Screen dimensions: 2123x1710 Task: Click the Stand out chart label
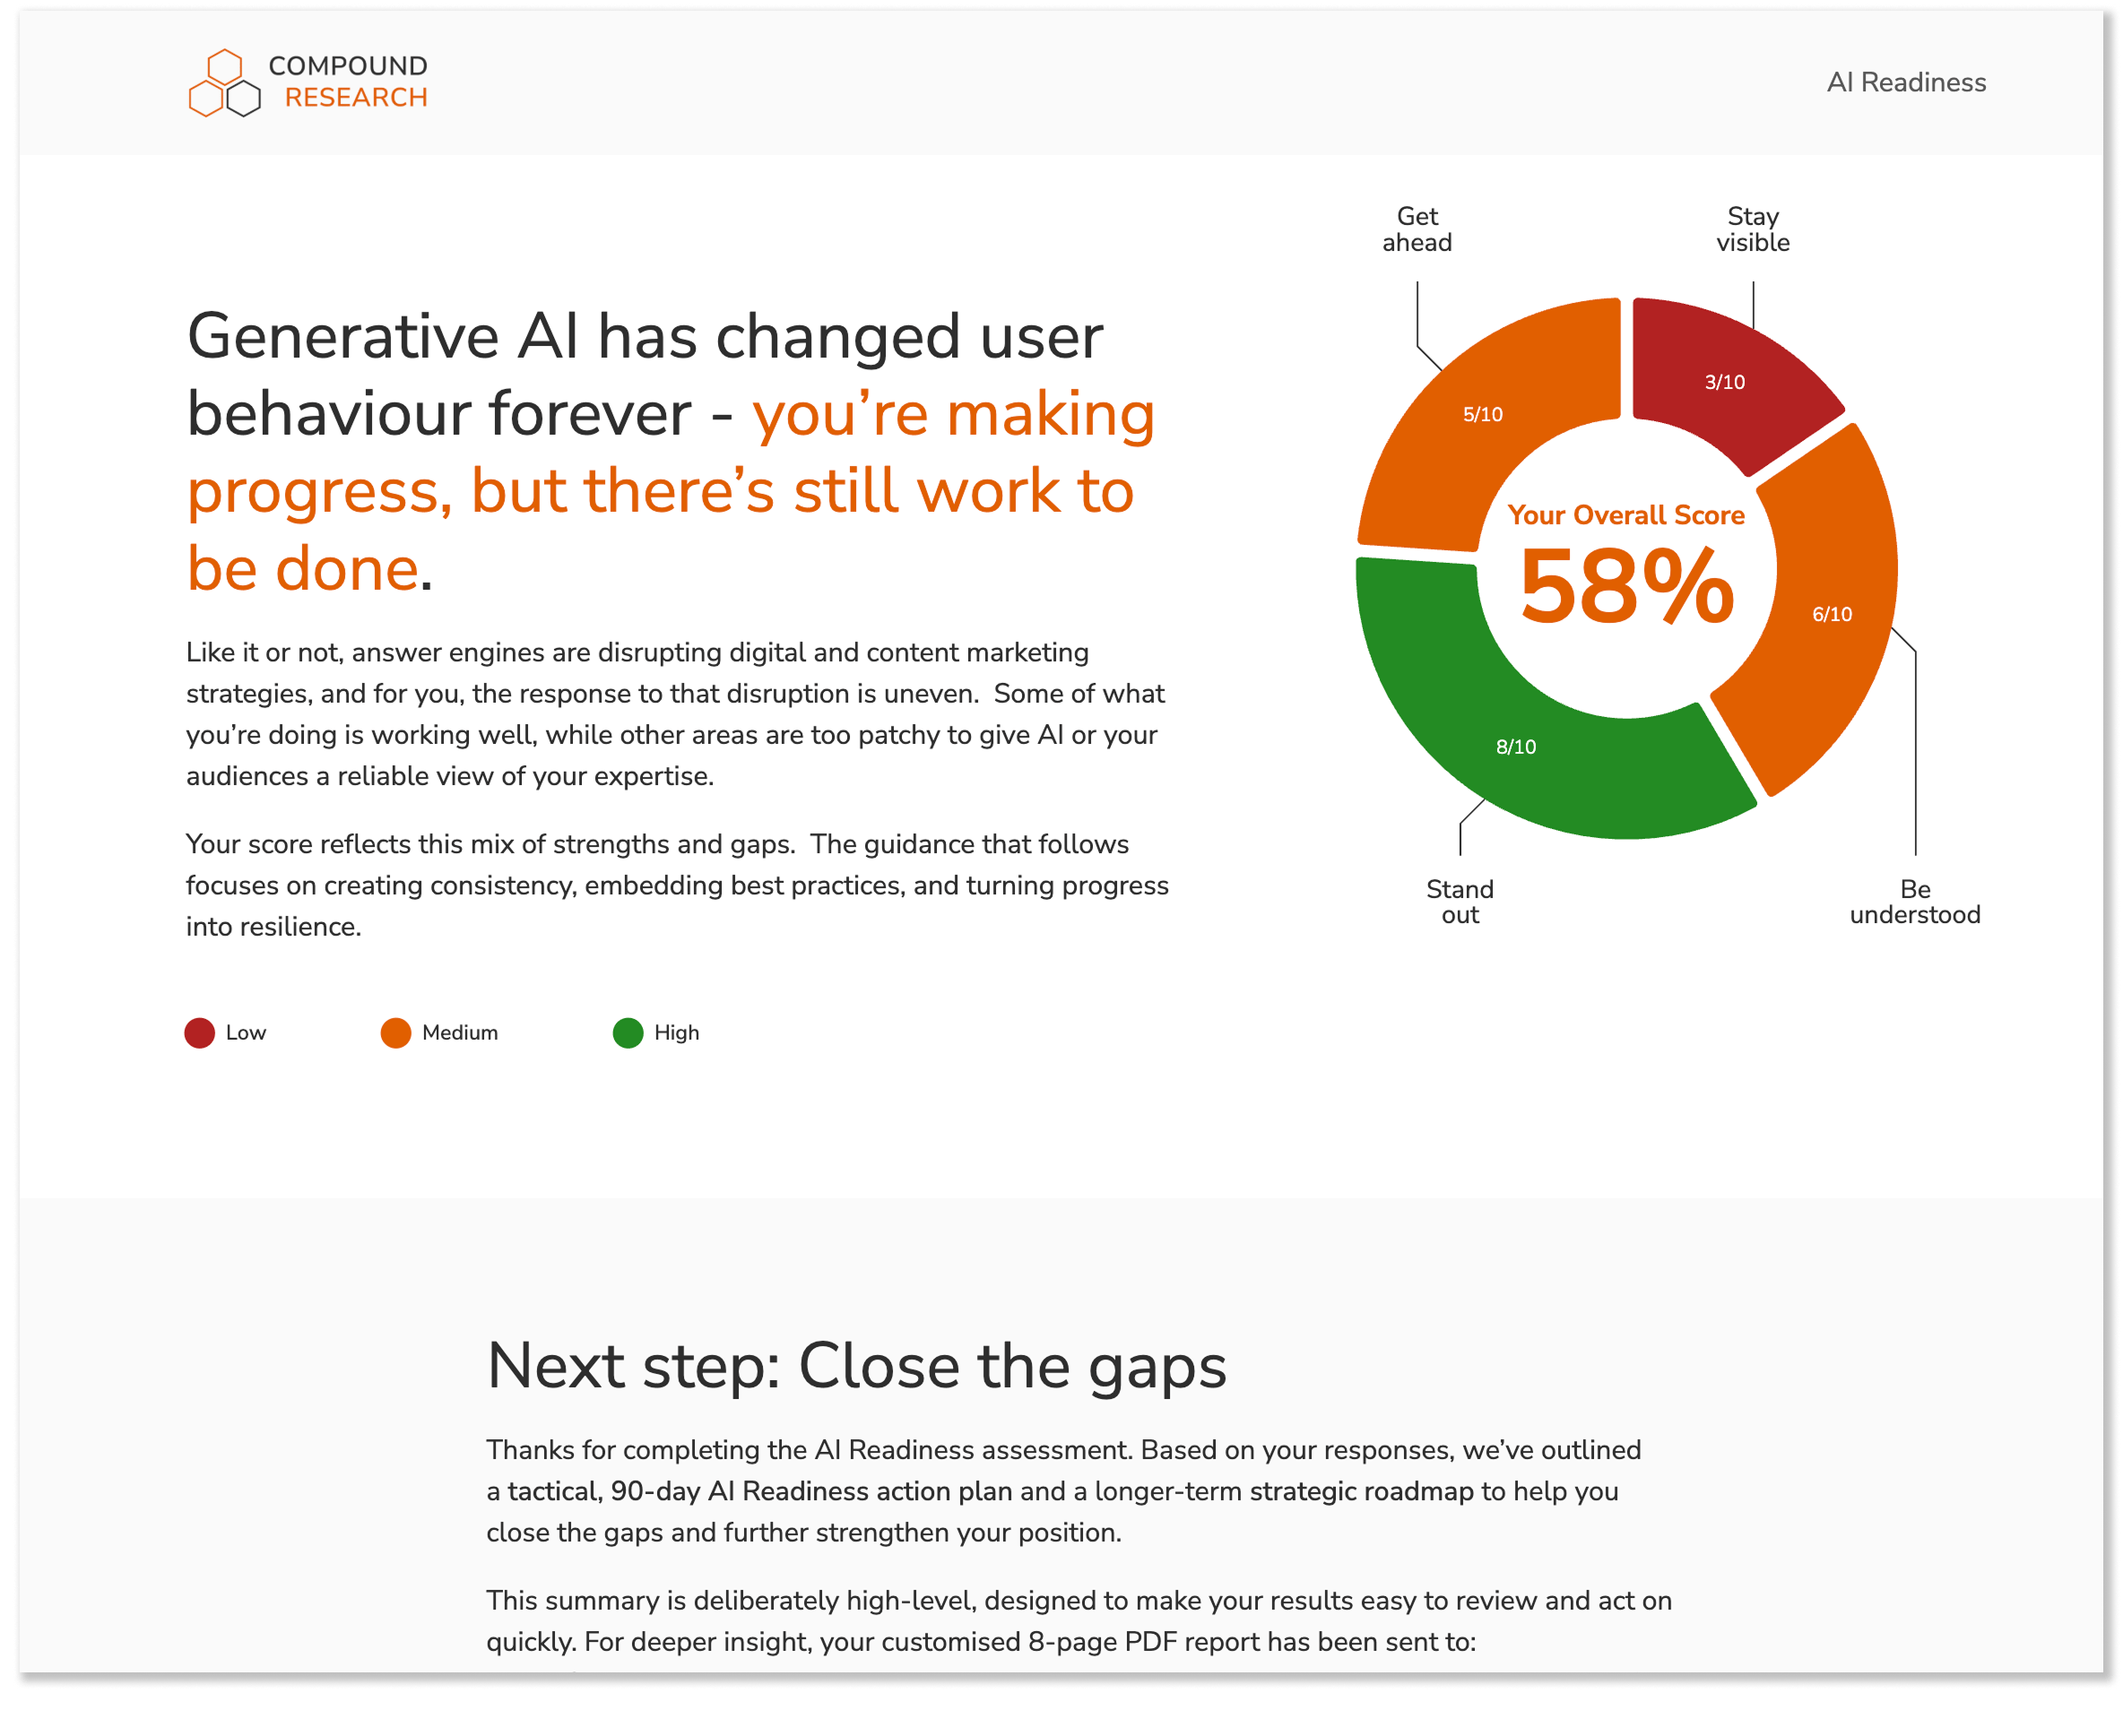pyautogui.click(x=1460, y=902)
